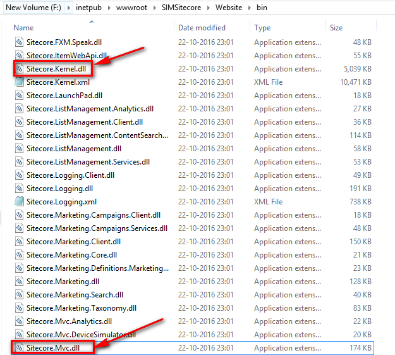Image resolution: width=395 pixels, height=355 pixels.
Task: Click the type cell of Sitecore.Logging.dll
Action: pyautogui.click(x=288, y=189)
